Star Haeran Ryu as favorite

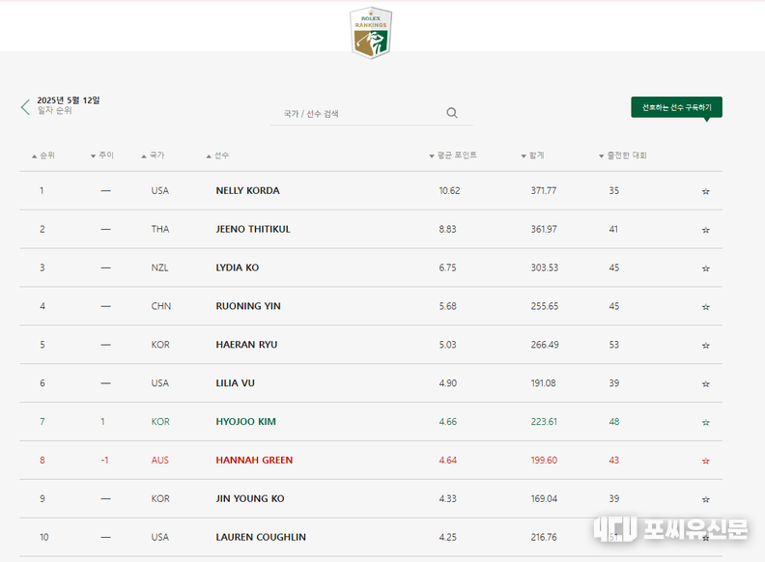point(705,346)
